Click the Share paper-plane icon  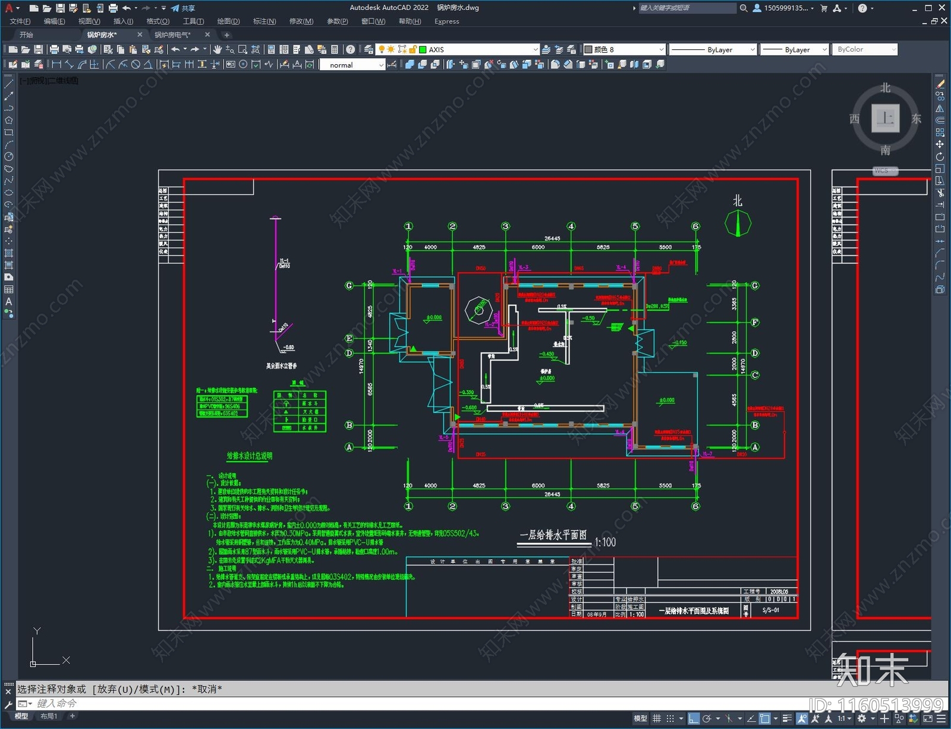(175, 8)
